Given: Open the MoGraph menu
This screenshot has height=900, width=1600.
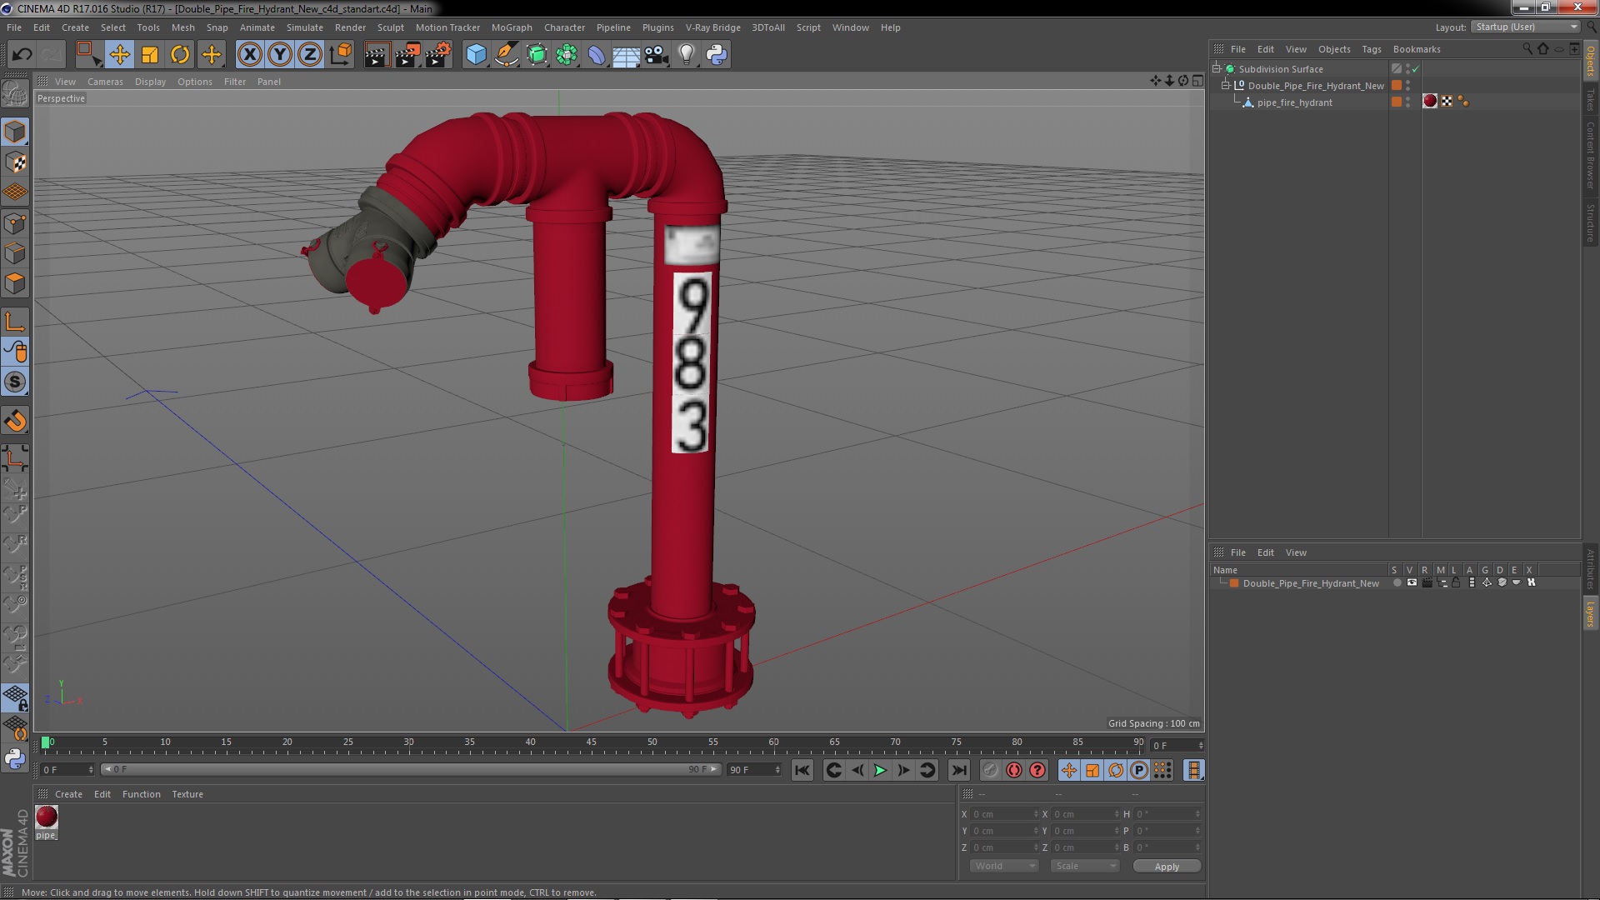Looking at the screenshot, I should (x=512, y=27).
